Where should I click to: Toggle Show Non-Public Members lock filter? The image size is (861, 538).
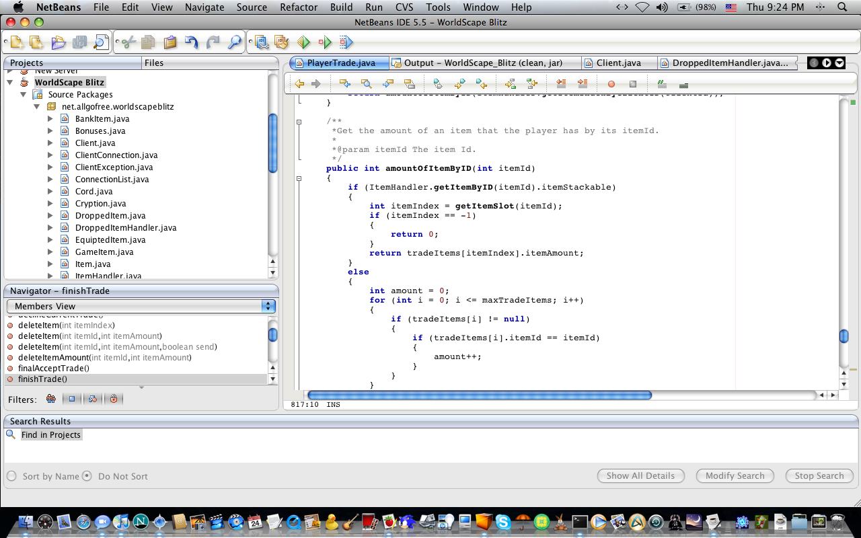(113, 399)
